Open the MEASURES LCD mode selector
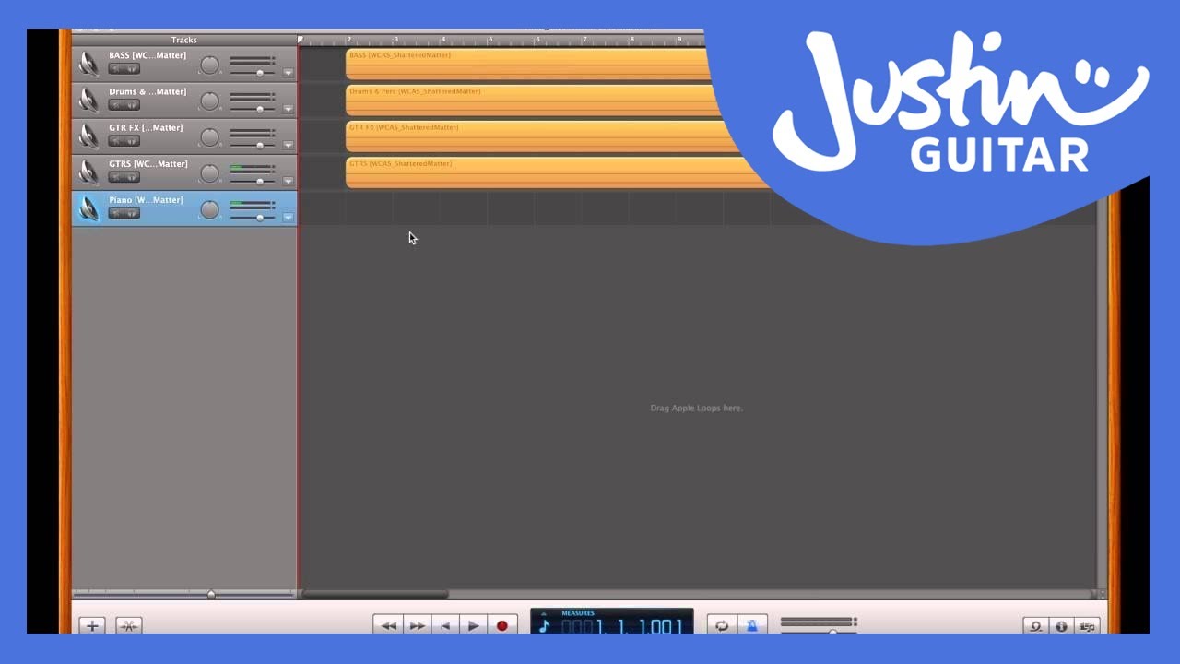1180x664 pixels. [577, 613]
